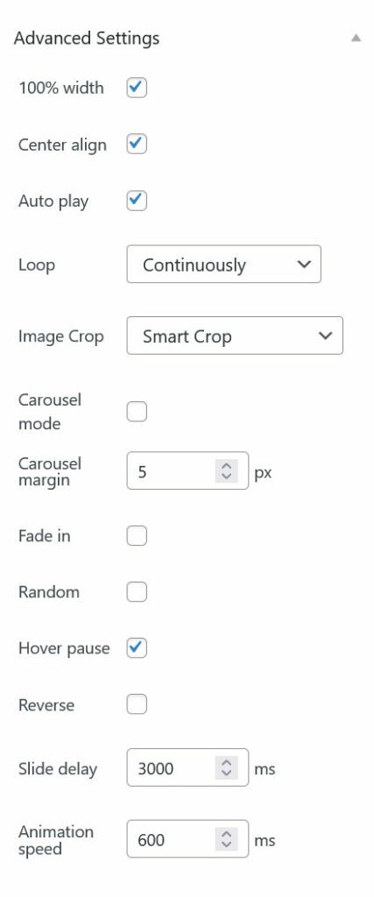
Task: Uncheck the 100% width checkbox
Action: [x=137, y=88]
